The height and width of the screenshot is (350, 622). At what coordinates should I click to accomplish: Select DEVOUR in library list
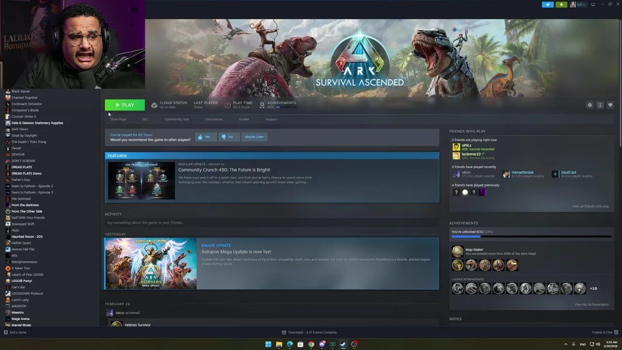[x=17, y=155]
